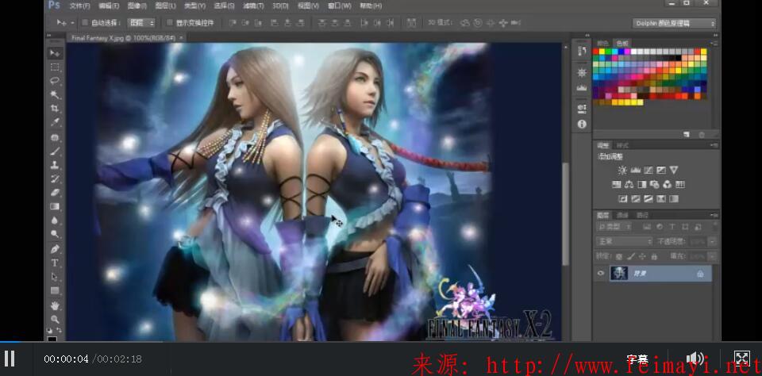762x376 pixels.
Task: Select the Crop tool
Action: click(55, 109)
